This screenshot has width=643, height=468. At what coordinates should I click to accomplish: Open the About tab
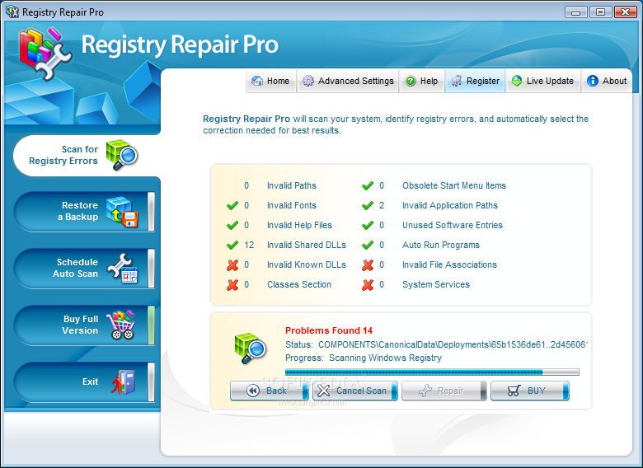[607, 81]
